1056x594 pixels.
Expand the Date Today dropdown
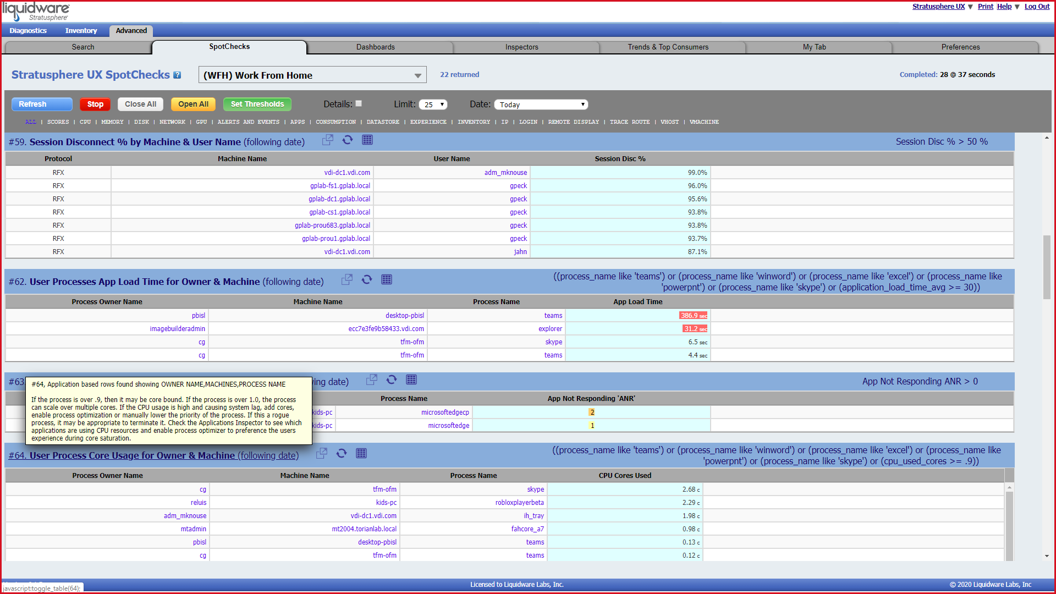pyautogui.click(x=541, y=105)
